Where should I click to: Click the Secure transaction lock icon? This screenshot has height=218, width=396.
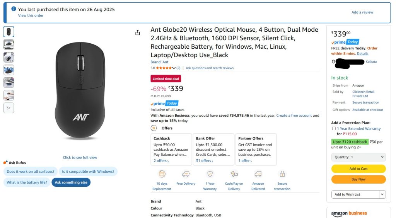tap(282, 174)
